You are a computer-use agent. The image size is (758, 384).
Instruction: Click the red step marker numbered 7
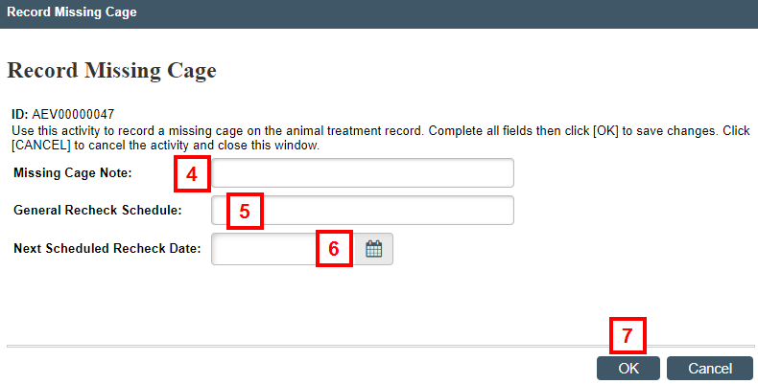coord(628,335)
